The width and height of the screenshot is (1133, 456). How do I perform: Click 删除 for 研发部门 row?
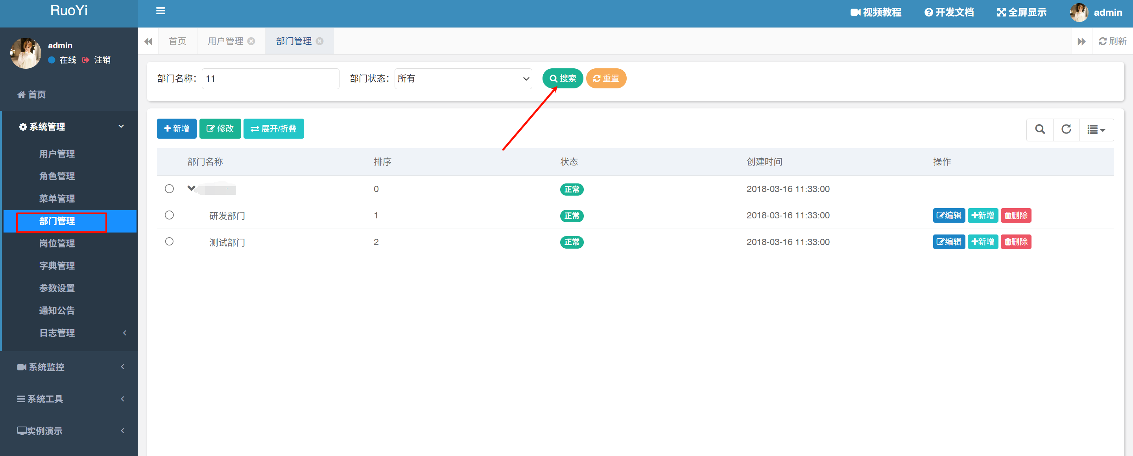coord(1015,215)
